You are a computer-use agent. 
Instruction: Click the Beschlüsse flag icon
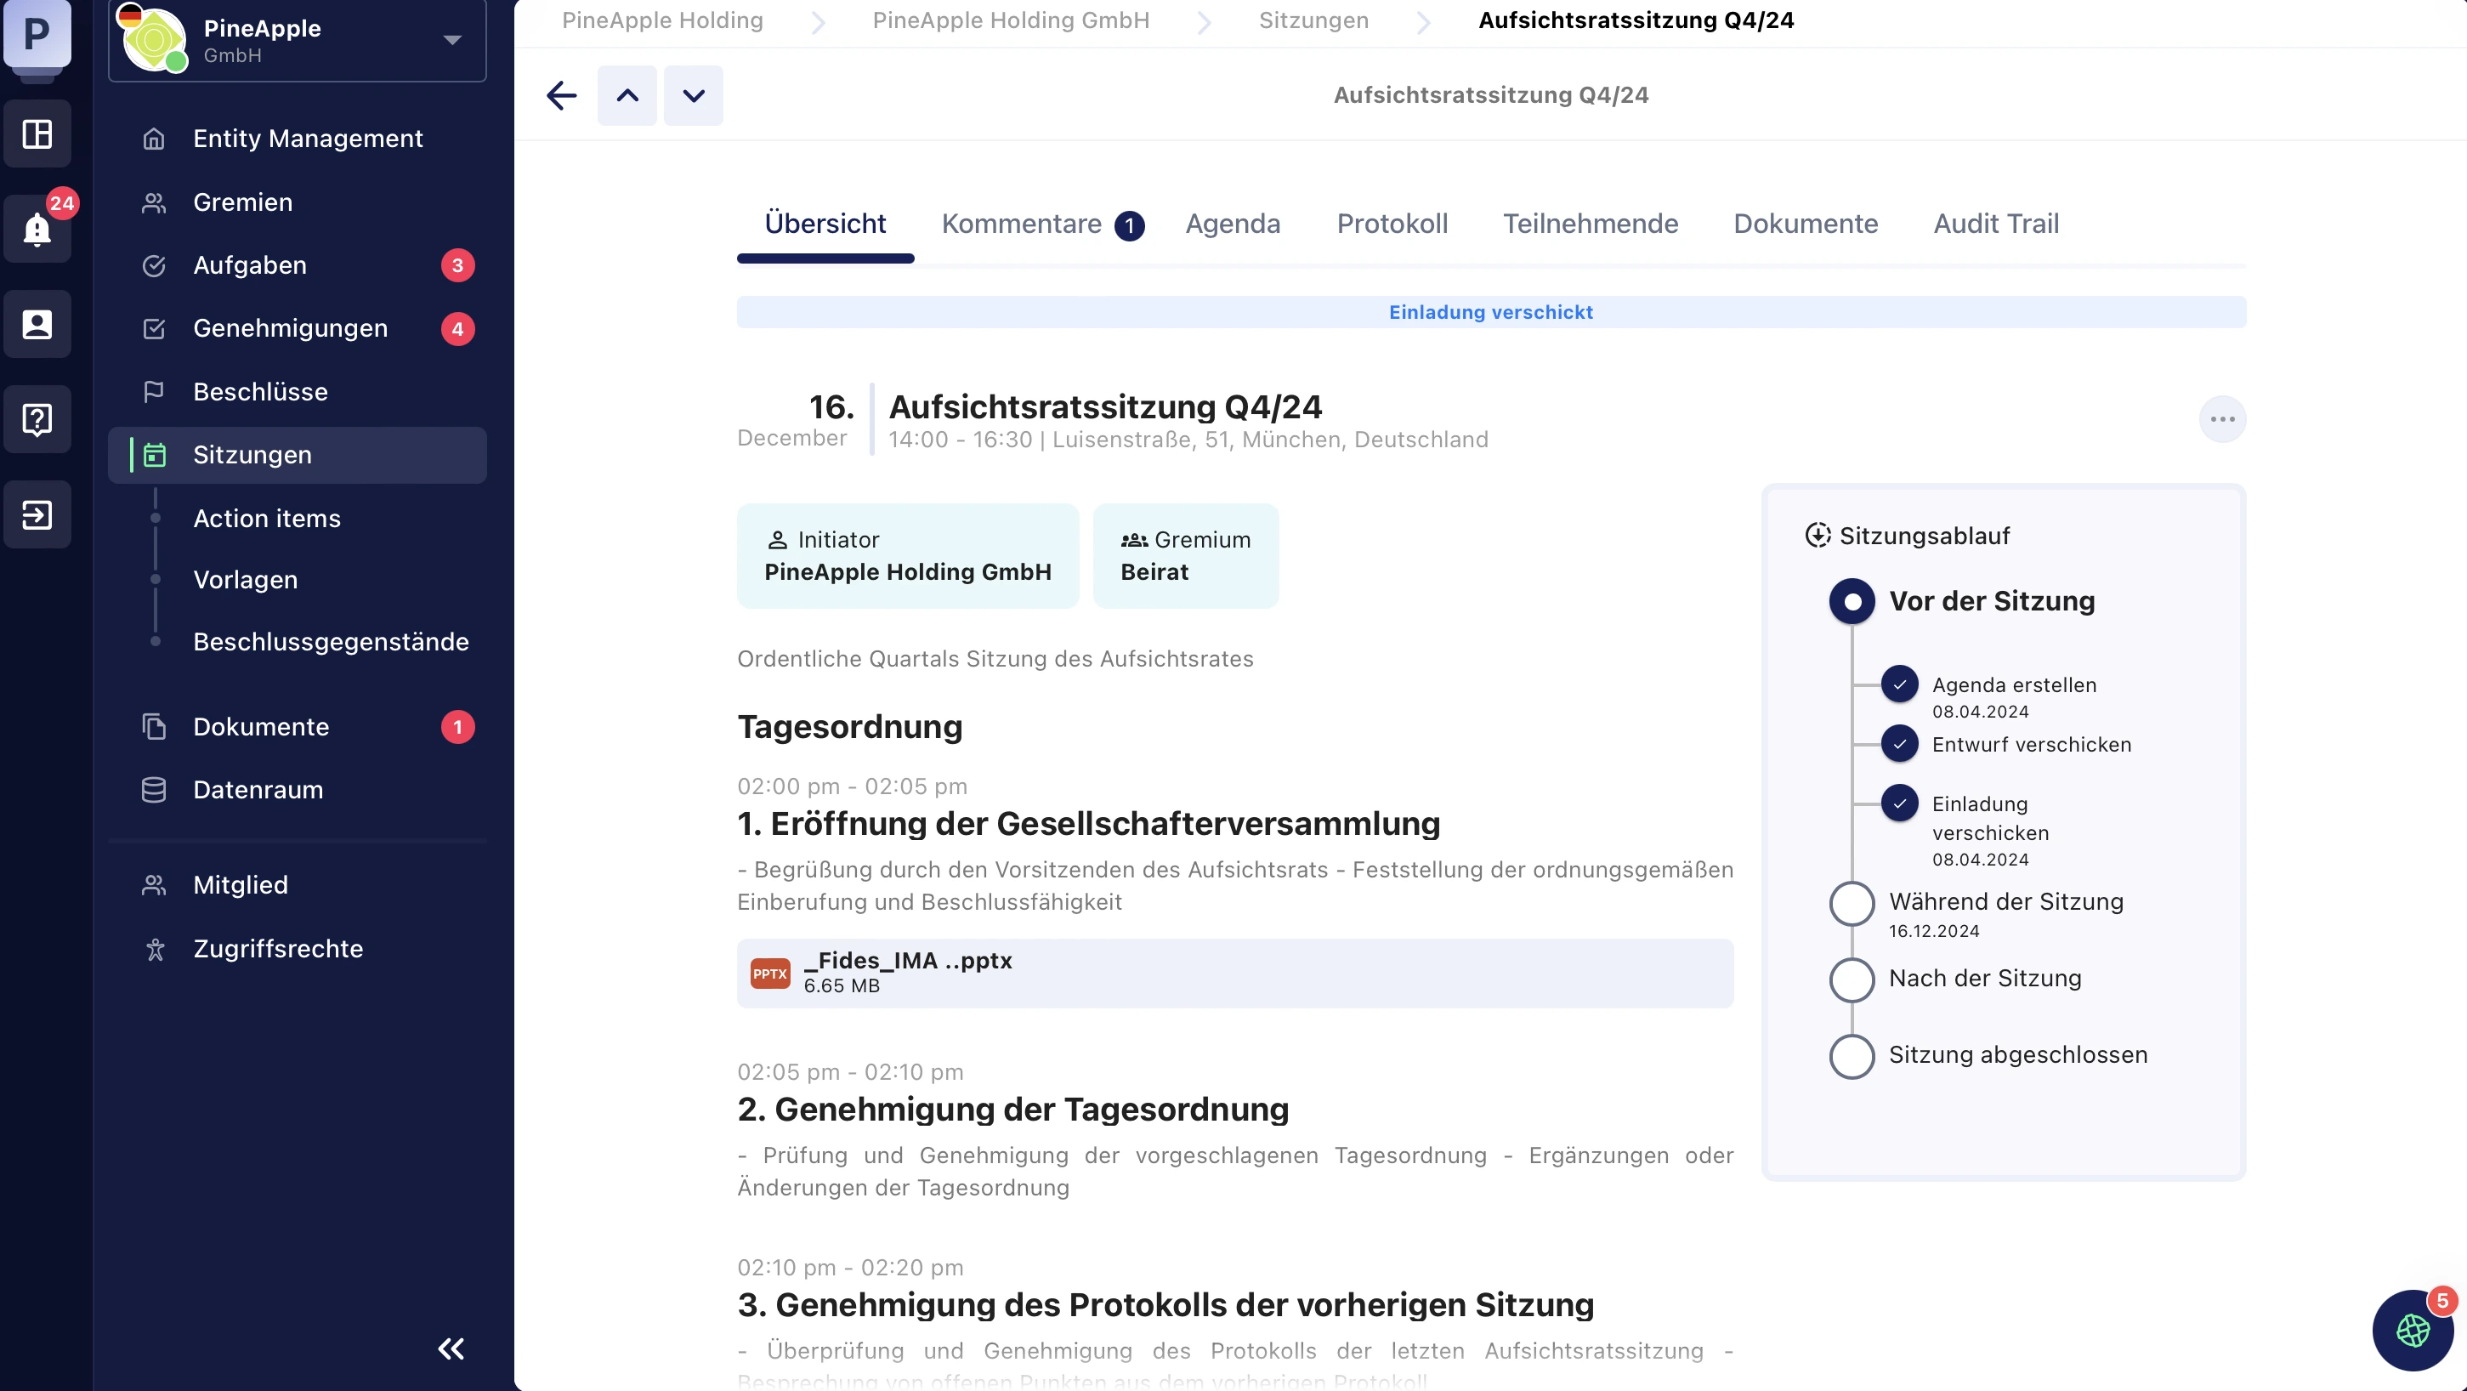click(153, 392)
